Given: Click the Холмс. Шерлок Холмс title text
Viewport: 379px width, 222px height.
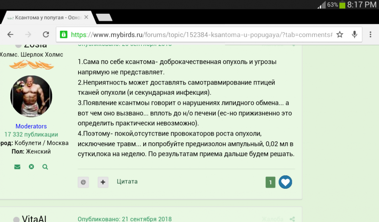Looking at the screenshot, I should [x=31, y=55].
